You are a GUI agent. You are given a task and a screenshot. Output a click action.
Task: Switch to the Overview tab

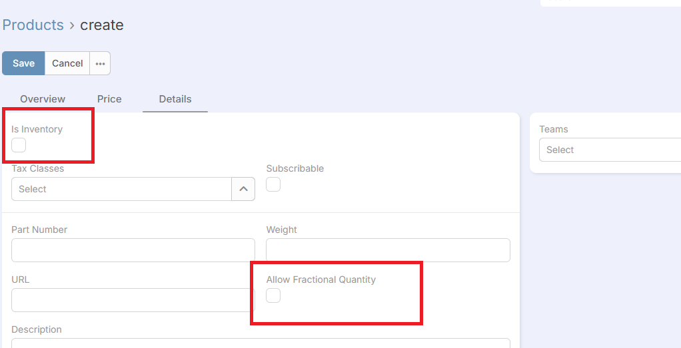click(43, 99)
